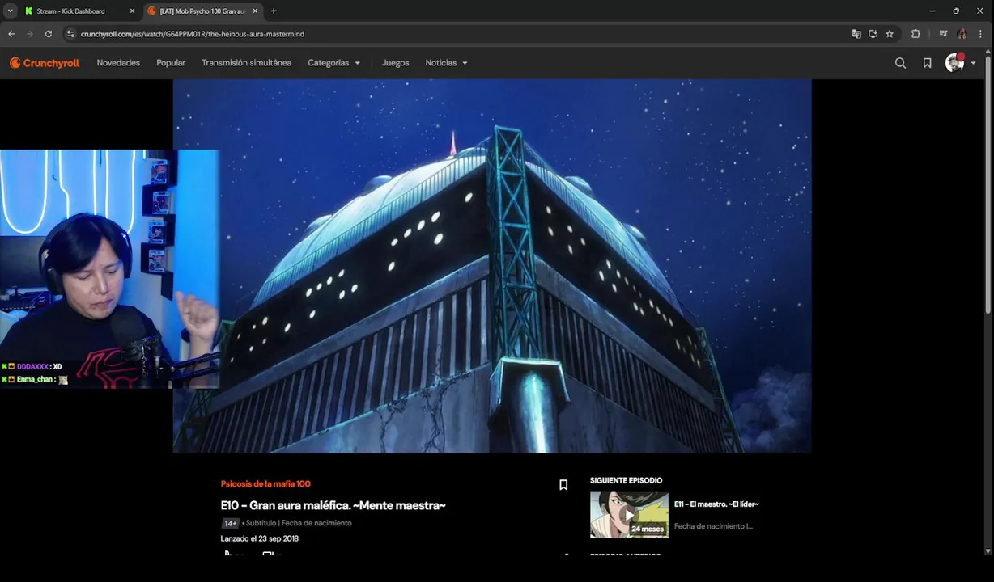Screen dimensions: 994x582
Task: Close the Mob Psycho 100 tab
Action: point(255,11)
